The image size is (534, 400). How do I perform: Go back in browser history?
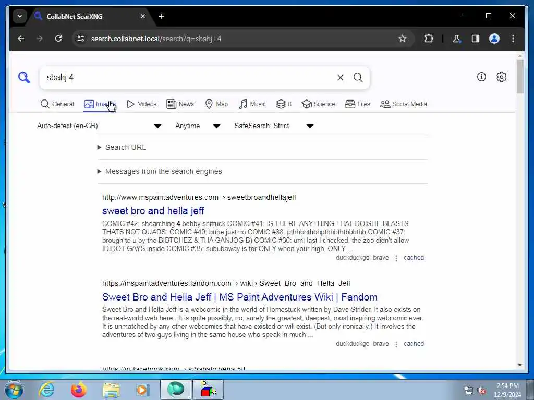pyautogui.click(x=21, y=39)
